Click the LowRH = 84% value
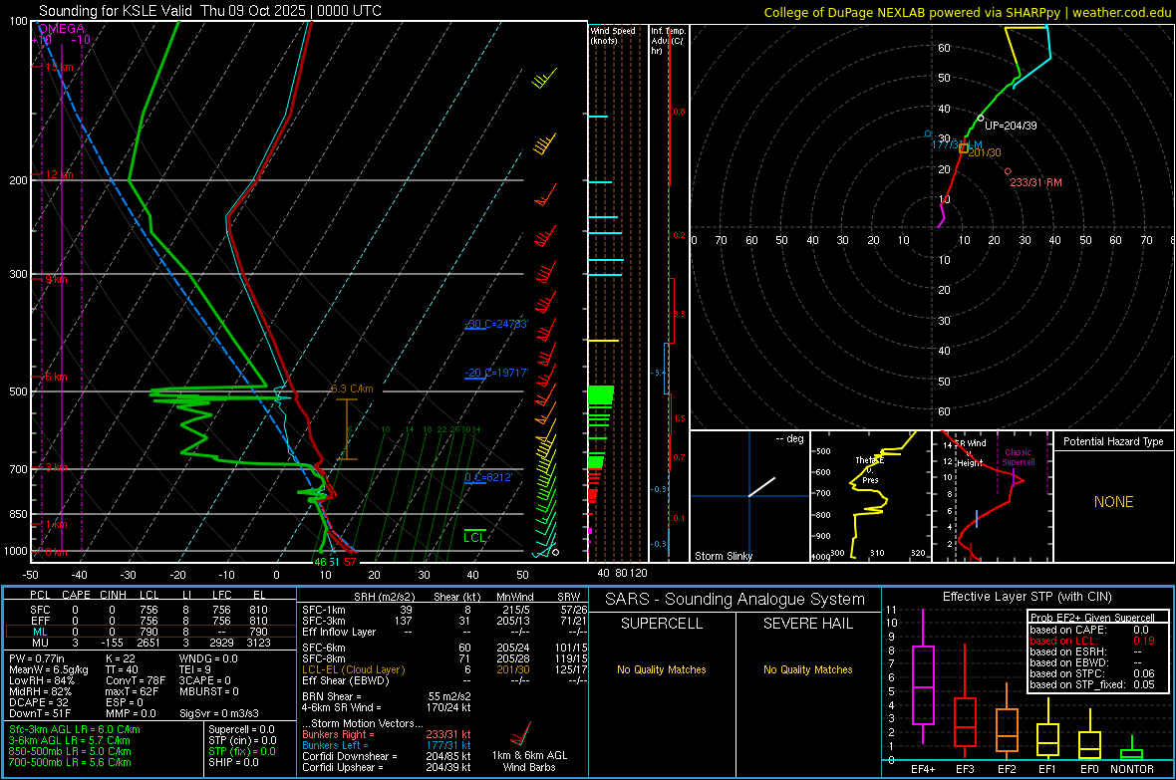 [x=41, y=680]
